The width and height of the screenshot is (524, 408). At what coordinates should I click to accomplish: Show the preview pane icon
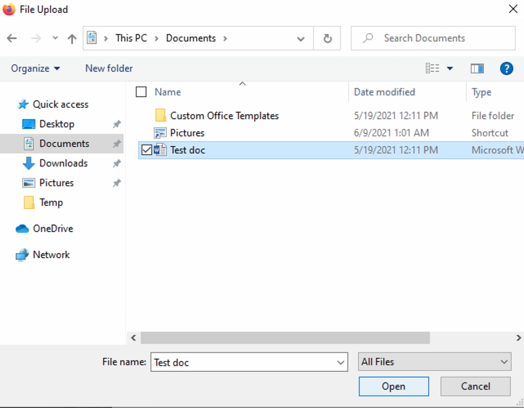point(477,69)
